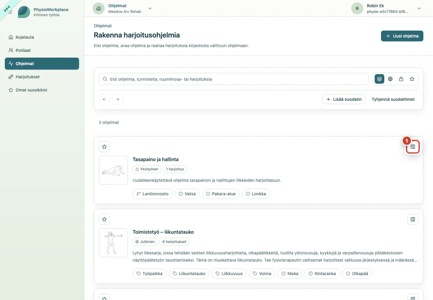Add a filter with Lisää suodatin
Image resolution: width=433 pixels, height=300 pixels.
coord(344,99)
